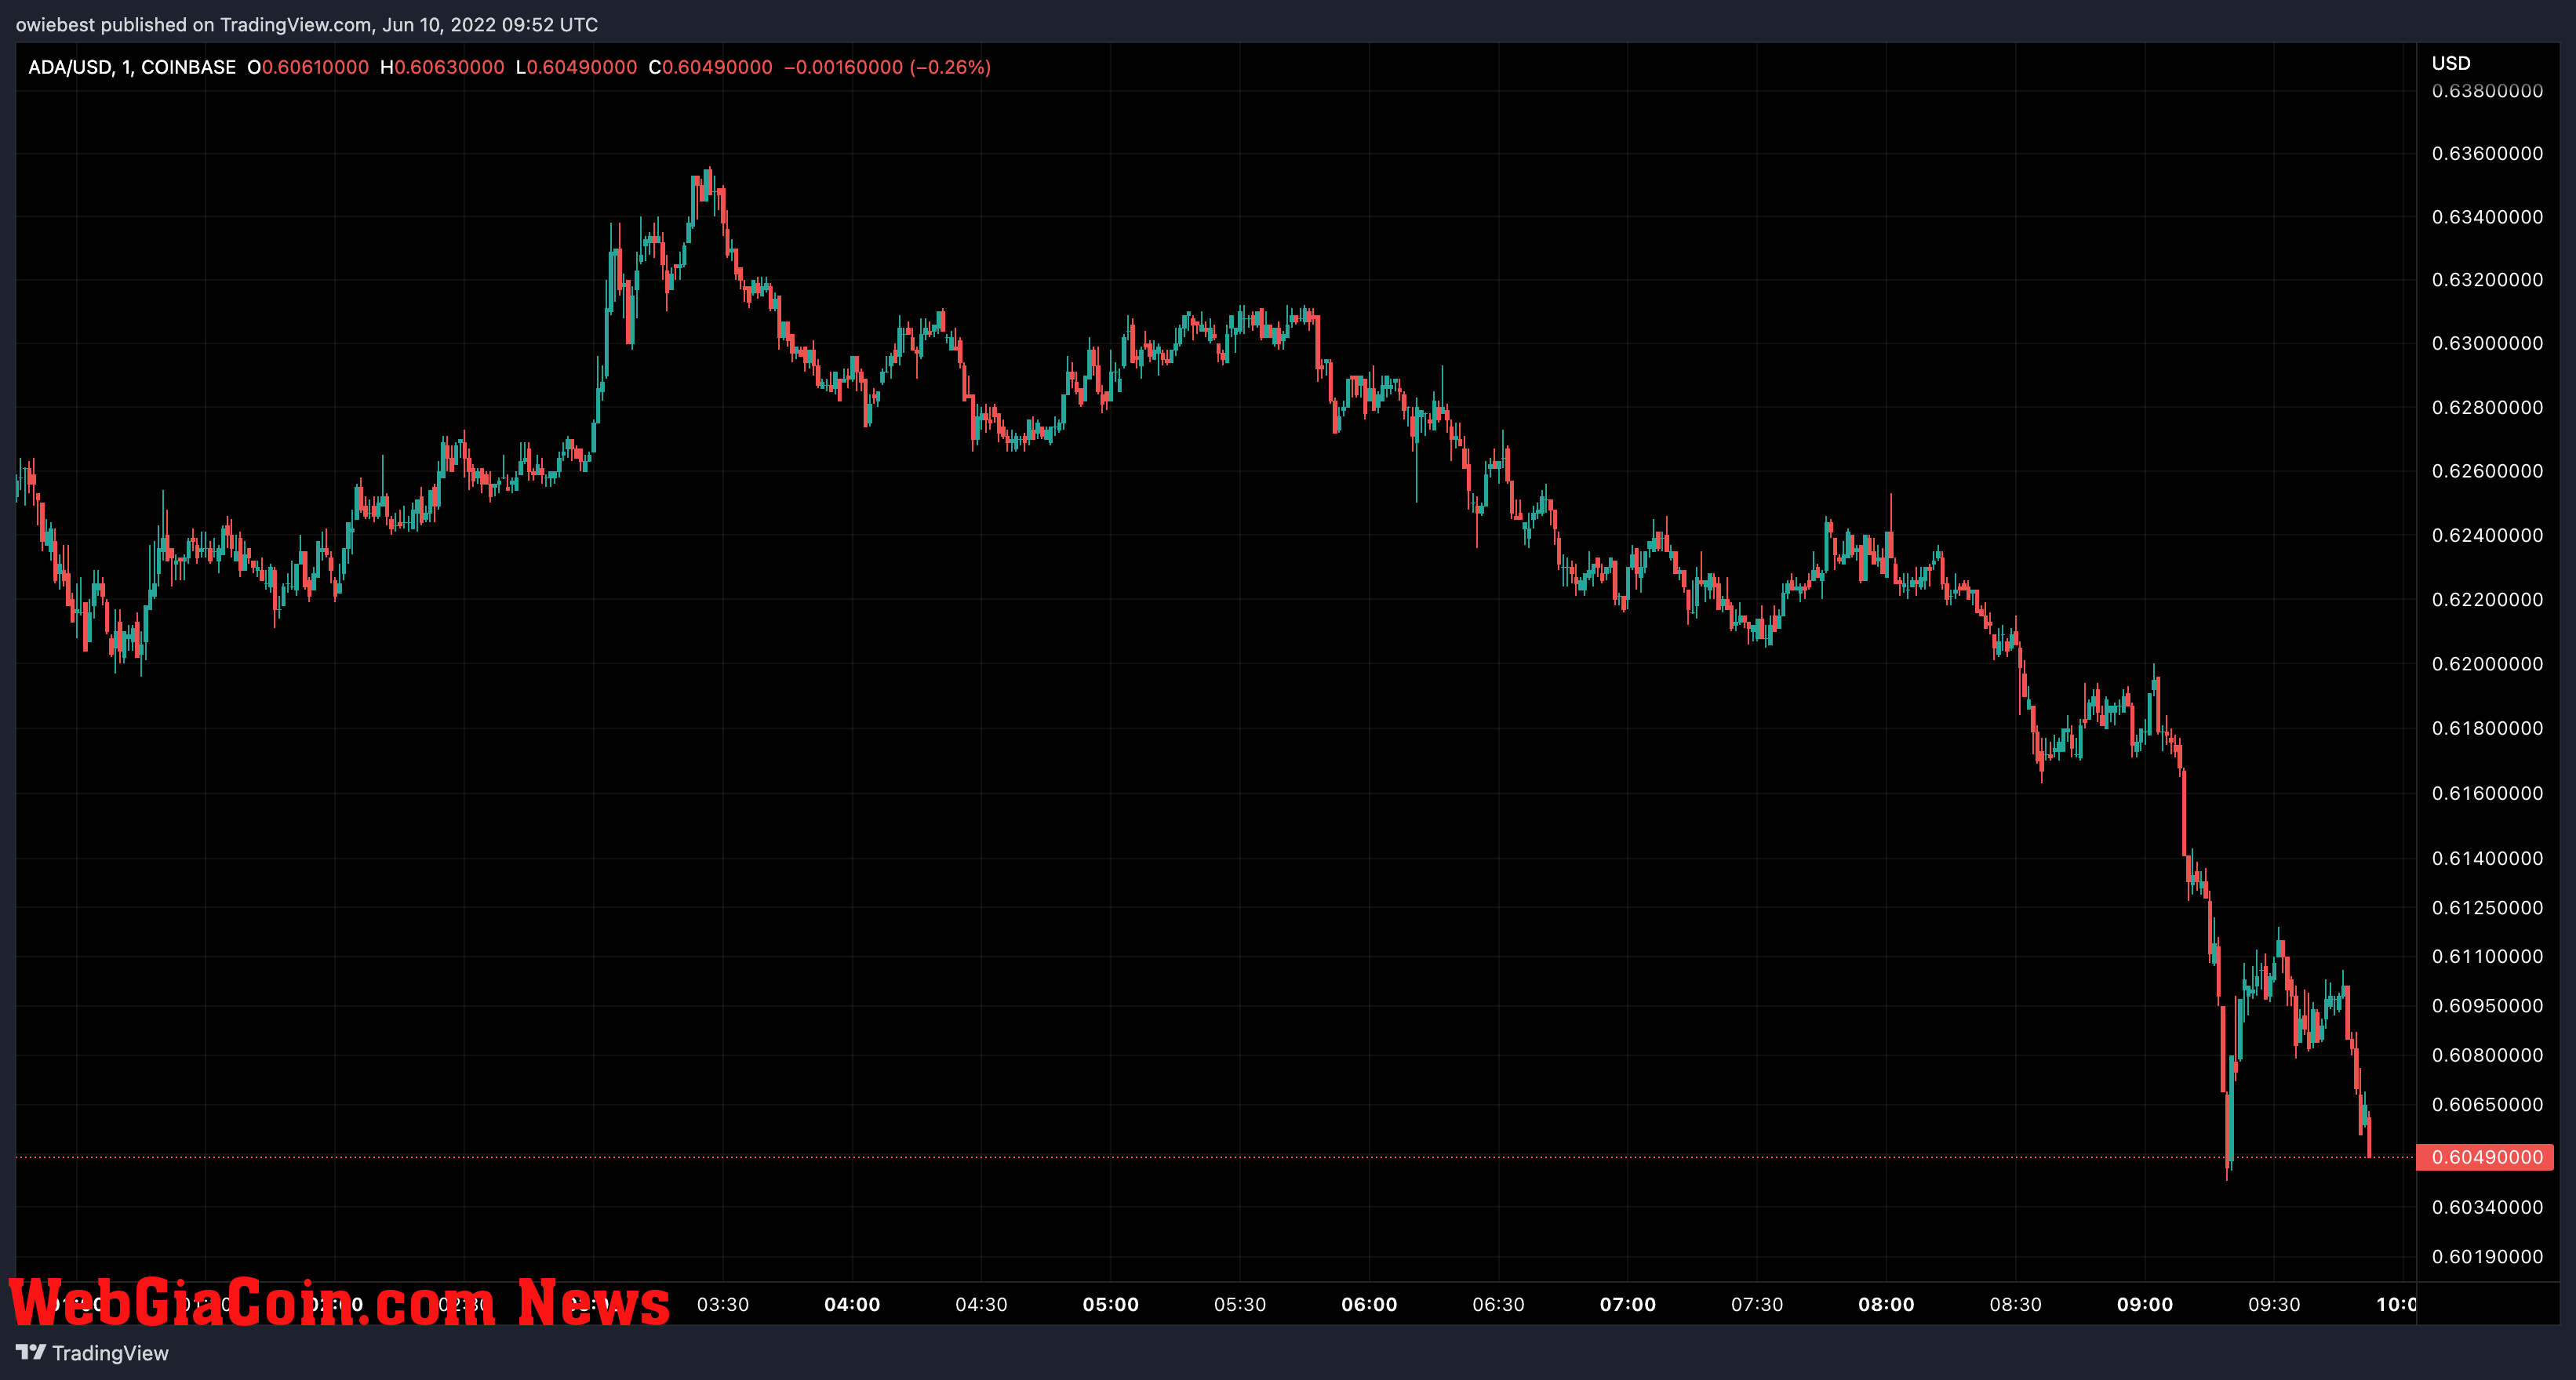
Task: Click price axis label 0.60650000
Action: coord(2487,1104)
